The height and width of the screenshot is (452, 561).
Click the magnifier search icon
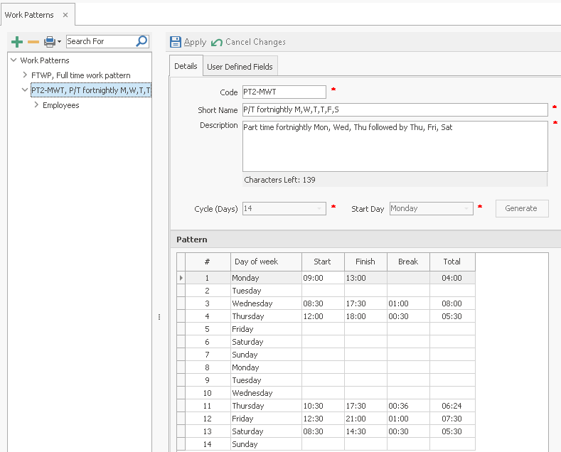coord(141,41)
